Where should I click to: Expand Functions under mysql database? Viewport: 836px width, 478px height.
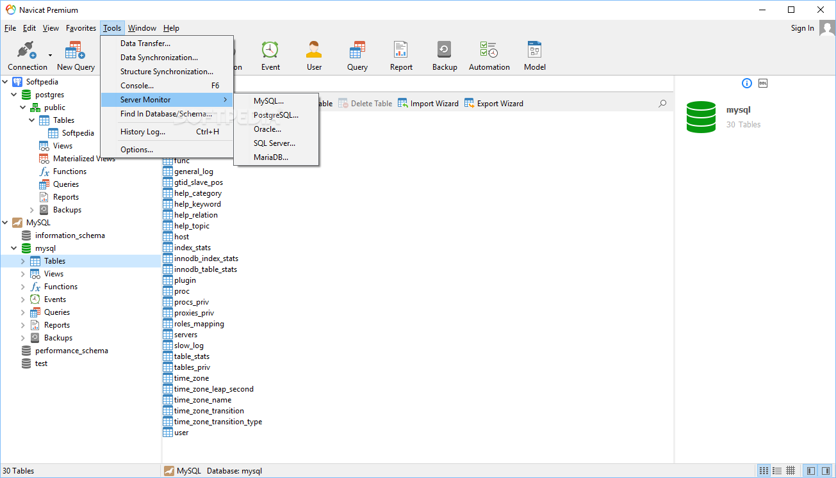point(23,287)
